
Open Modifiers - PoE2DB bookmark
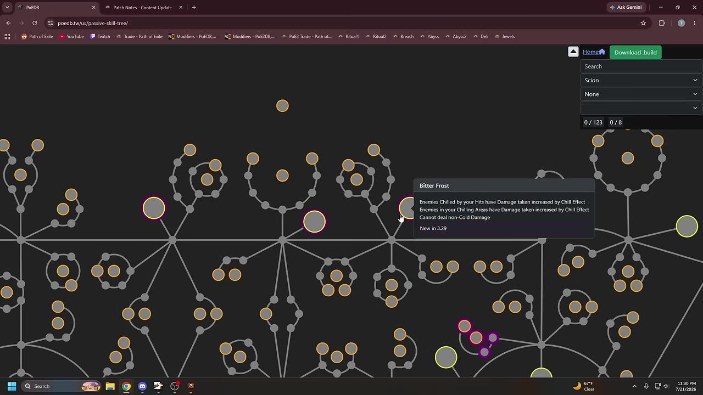coord(249,37)
